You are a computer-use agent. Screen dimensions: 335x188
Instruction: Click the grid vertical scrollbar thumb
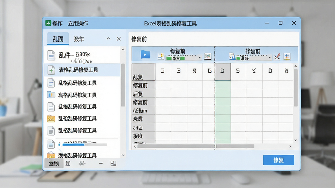coord(296,87)
